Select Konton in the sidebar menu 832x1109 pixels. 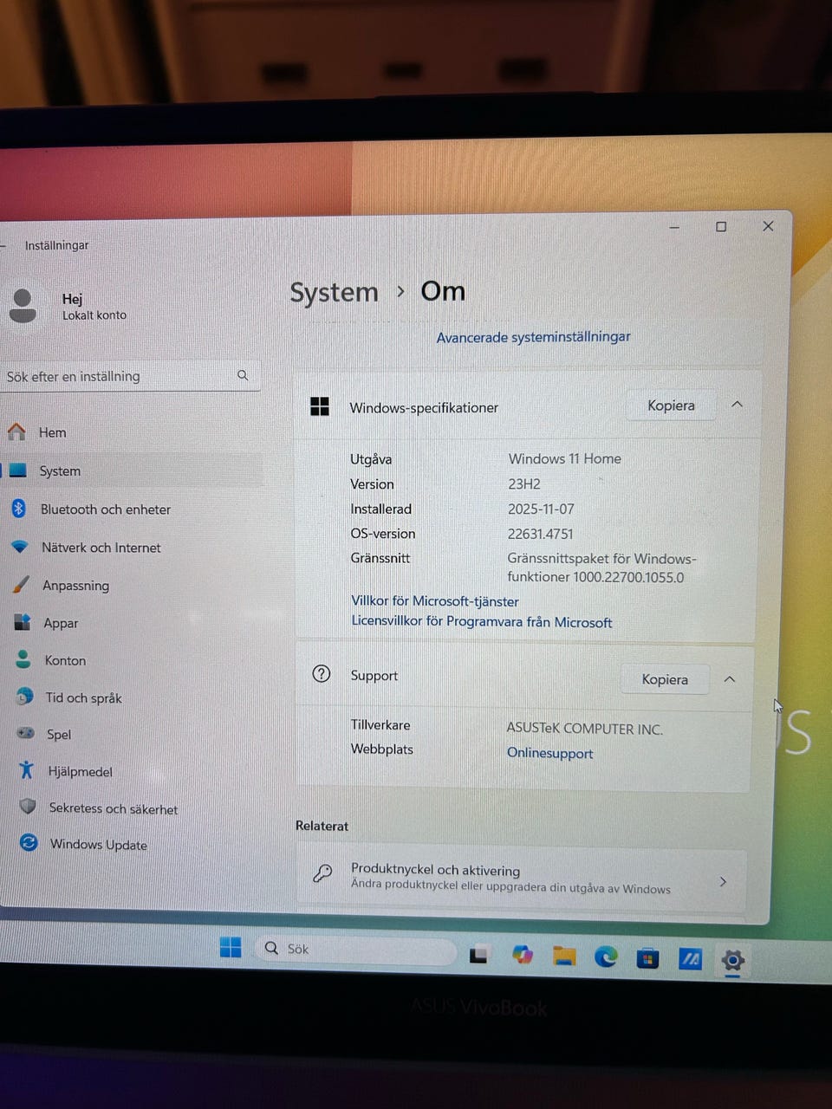tap(65, 660)
